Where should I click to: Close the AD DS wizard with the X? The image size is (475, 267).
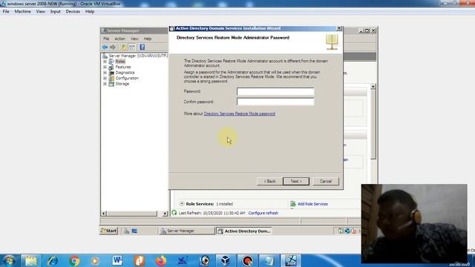tap(339, 28)
